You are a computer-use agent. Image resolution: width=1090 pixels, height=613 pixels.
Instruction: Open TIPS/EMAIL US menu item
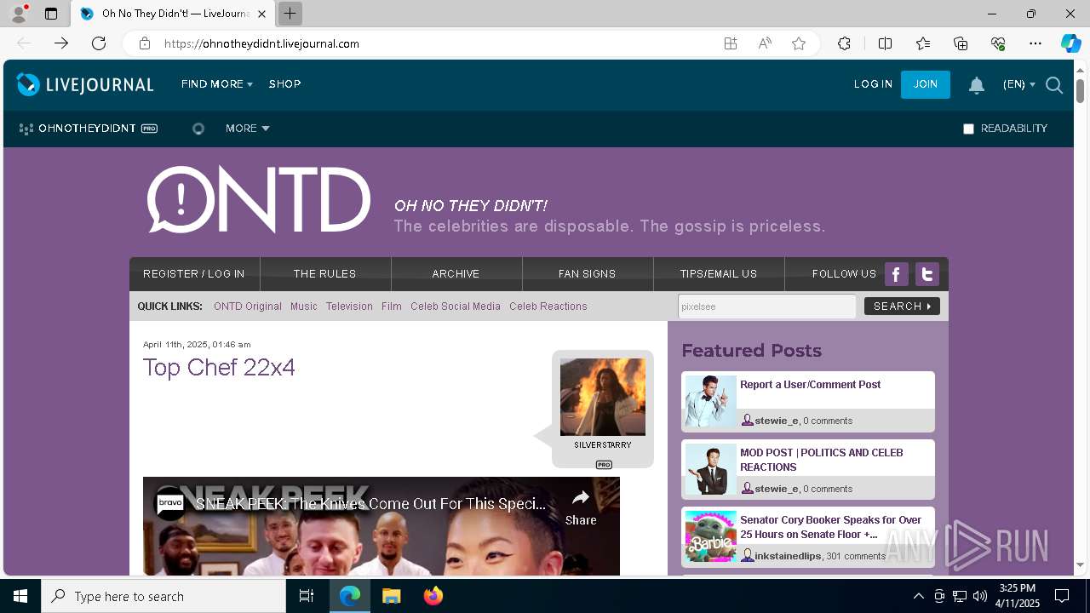click(719, 274)
